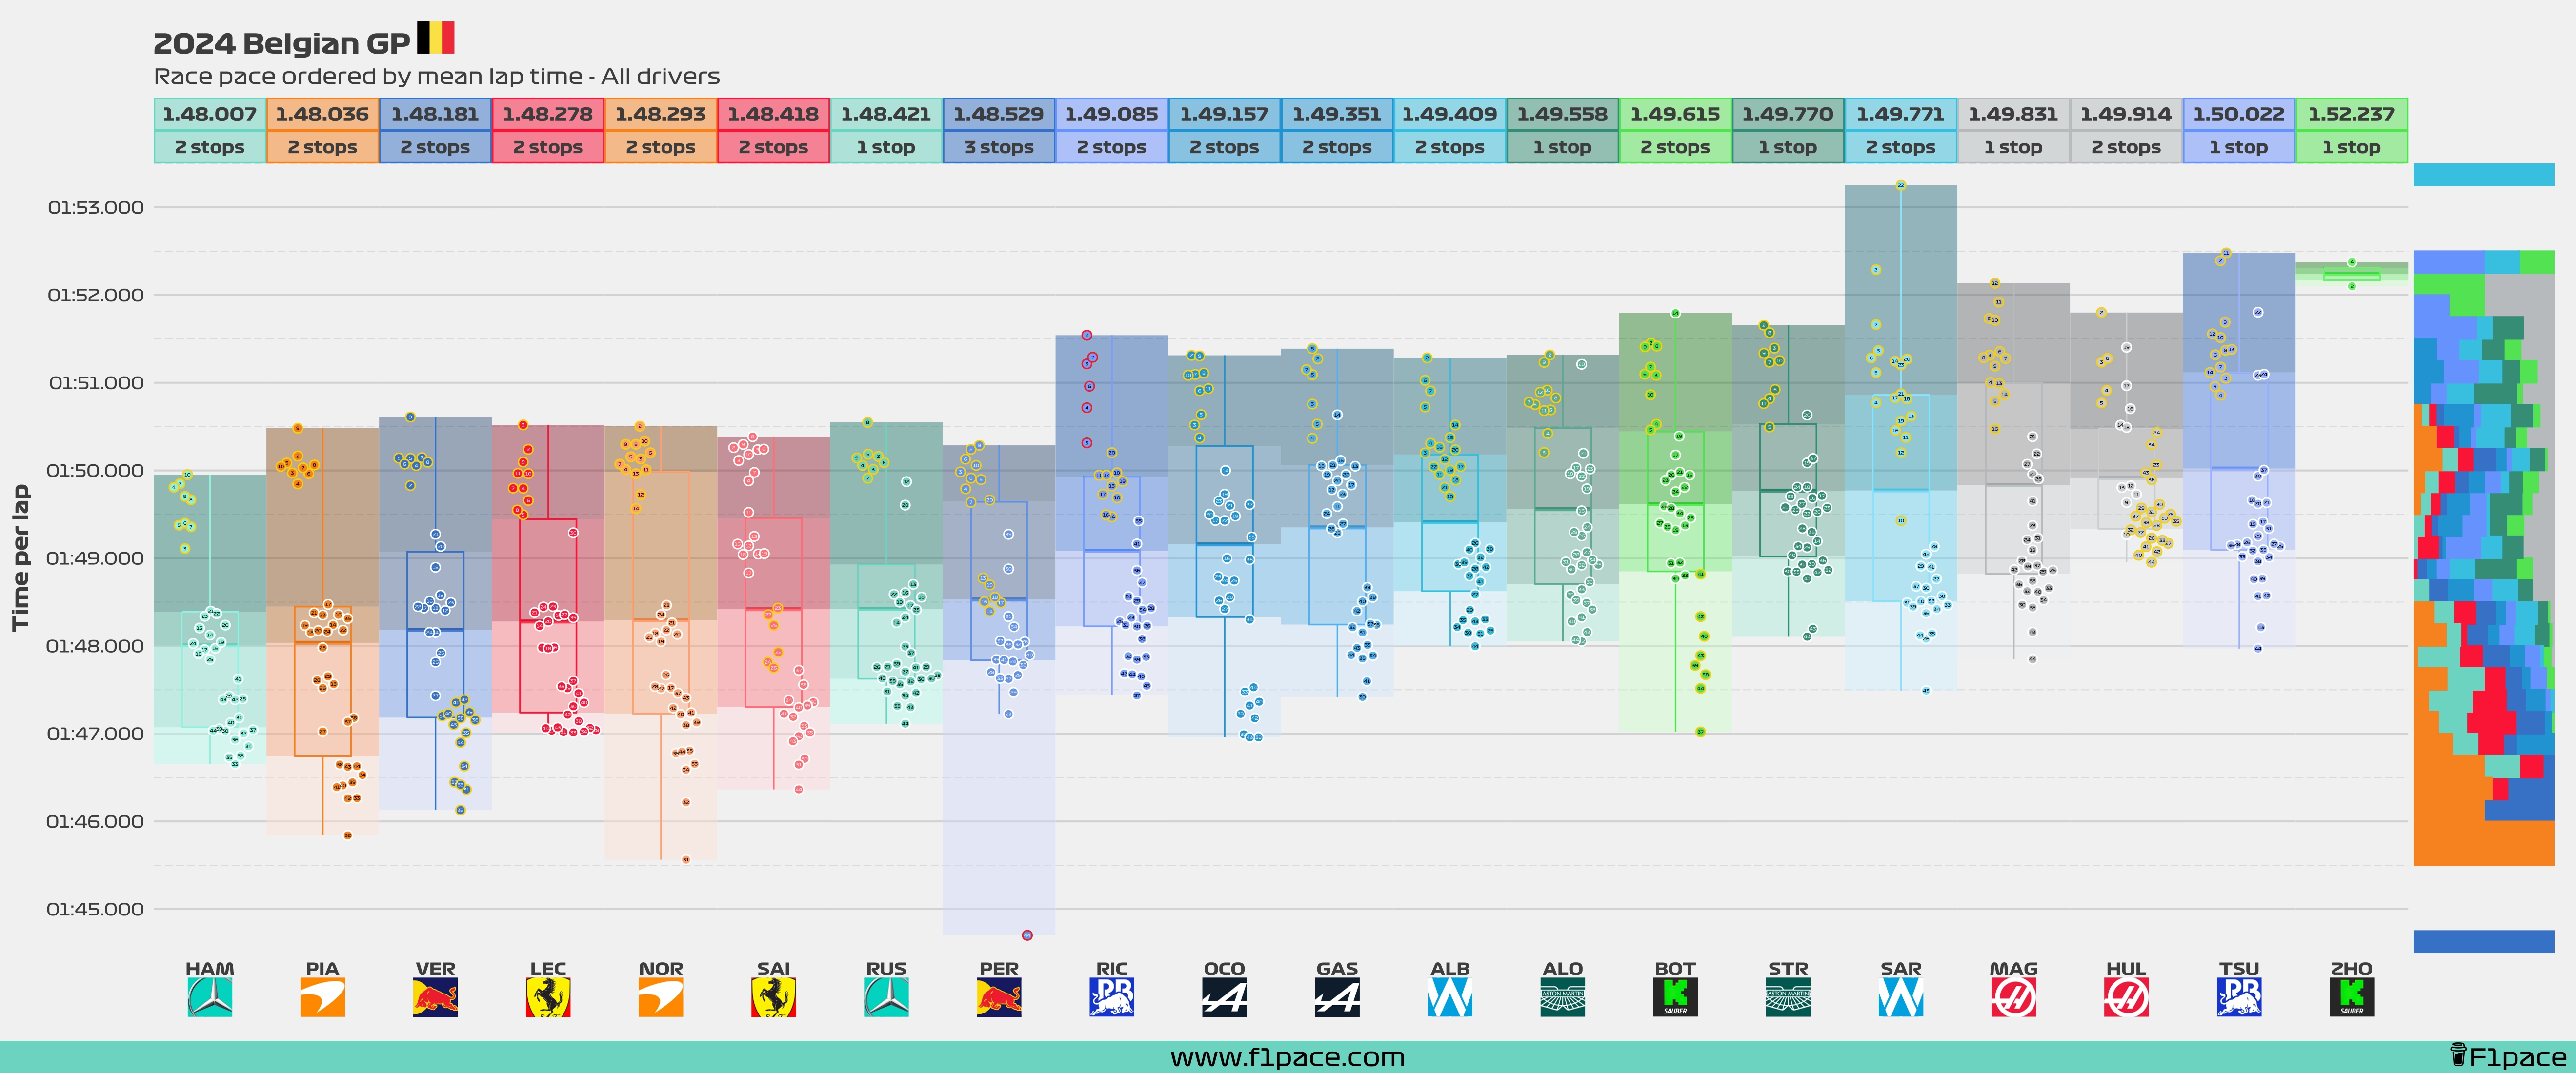Click the Aston Martin logo under STR

[x=1788, y=997]
